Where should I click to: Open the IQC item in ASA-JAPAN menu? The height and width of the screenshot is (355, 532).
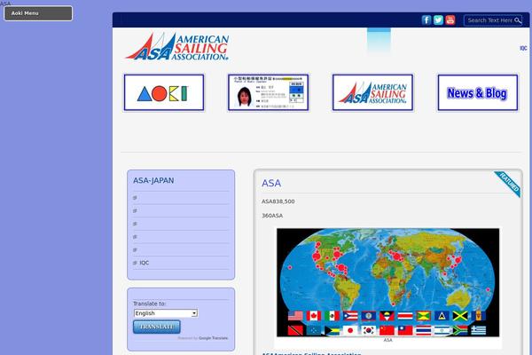tap(145, 263)
